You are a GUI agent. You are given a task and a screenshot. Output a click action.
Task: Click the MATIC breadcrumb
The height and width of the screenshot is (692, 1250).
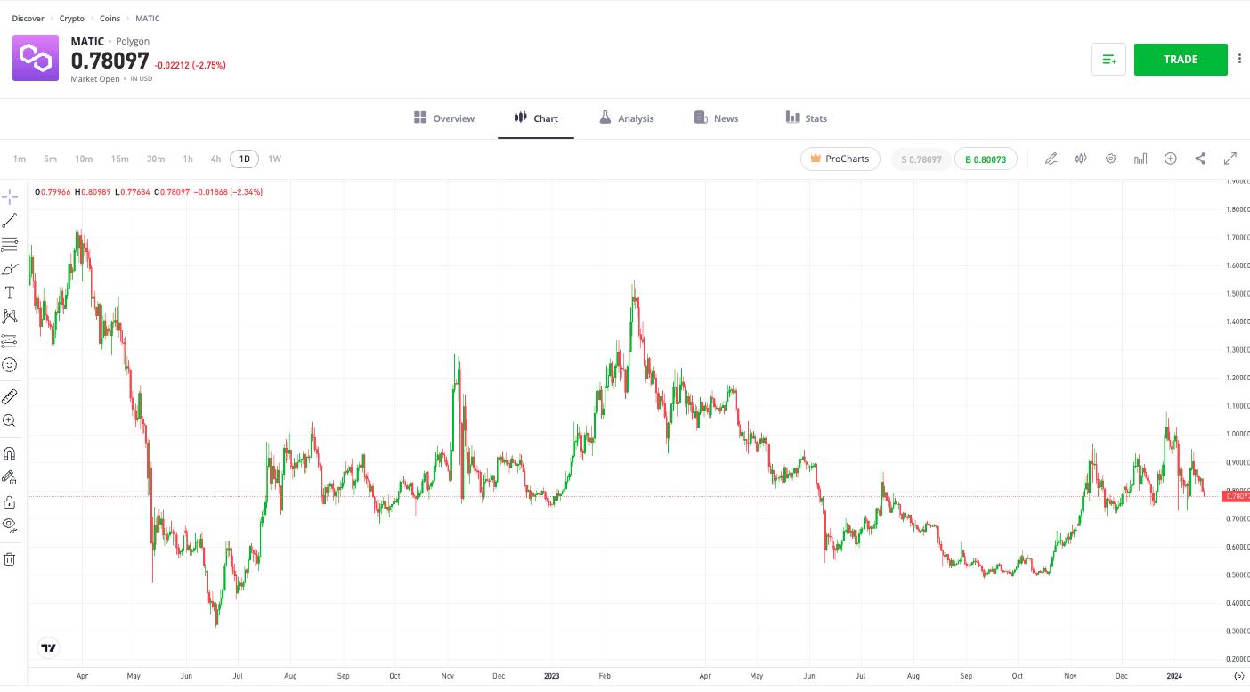coord(148,19)
